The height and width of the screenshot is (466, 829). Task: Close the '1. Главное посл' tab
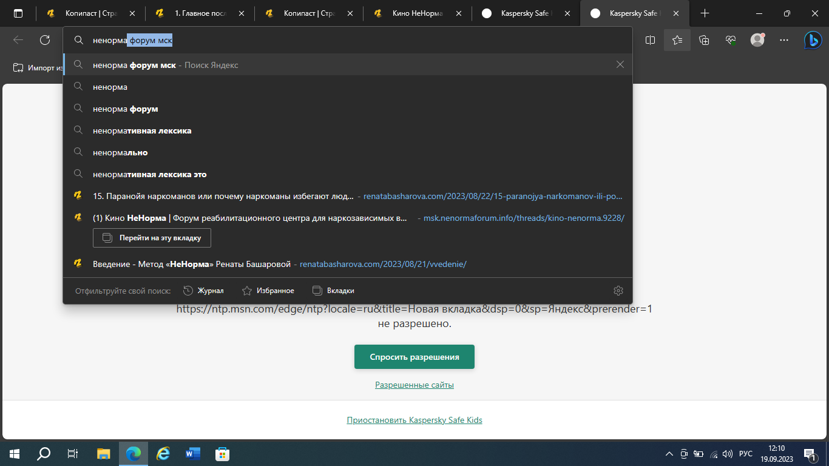242,13
